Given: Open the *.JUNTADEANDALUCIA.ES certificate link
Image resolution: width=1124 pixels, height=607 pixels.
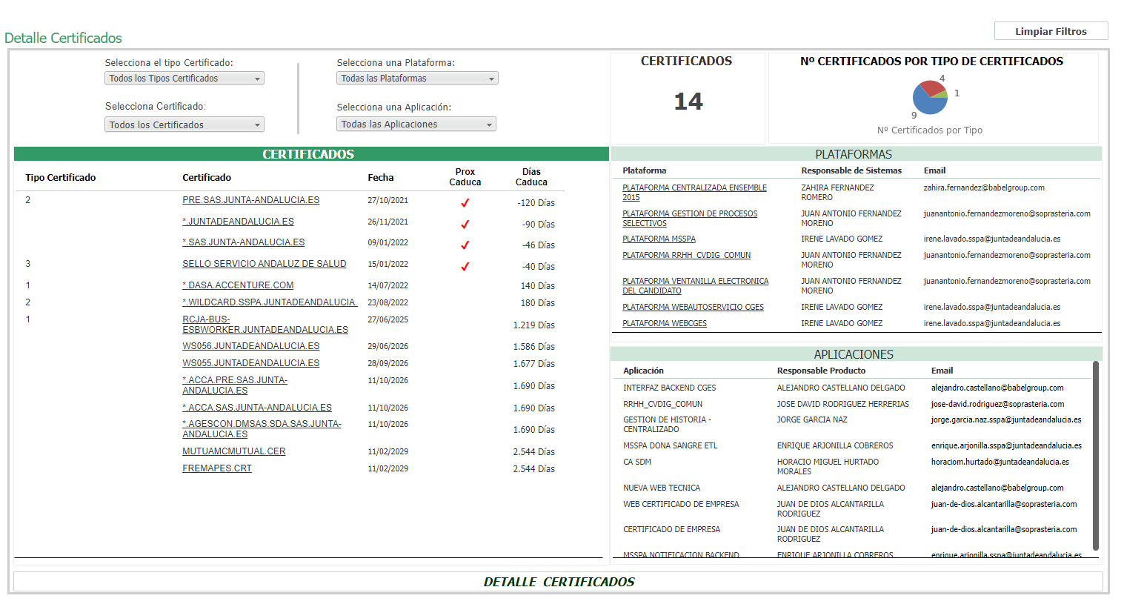Looking at the screenshot, I should click(x=239, y=222).
